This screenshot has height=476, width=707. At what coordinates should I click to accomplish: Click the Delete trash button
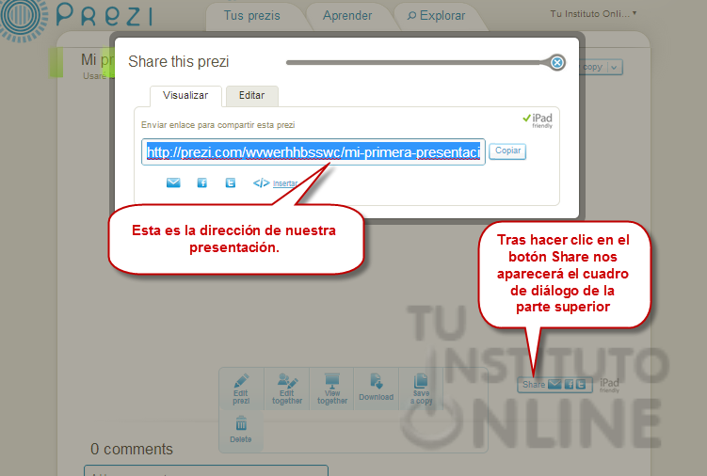(x=241, y=430)
